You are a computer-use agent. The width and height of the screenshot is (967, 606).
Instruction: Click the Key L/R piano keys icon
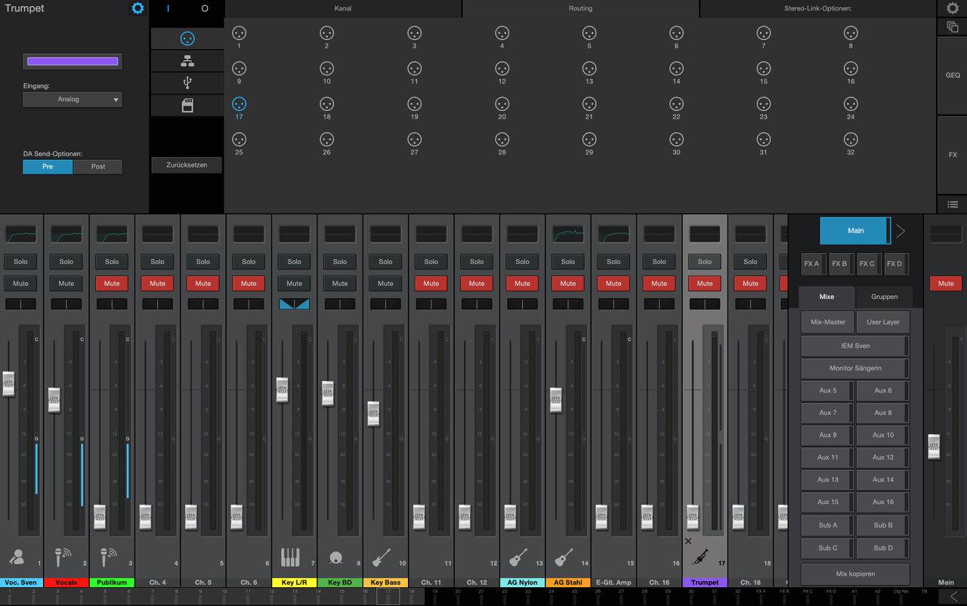(290, 558)
